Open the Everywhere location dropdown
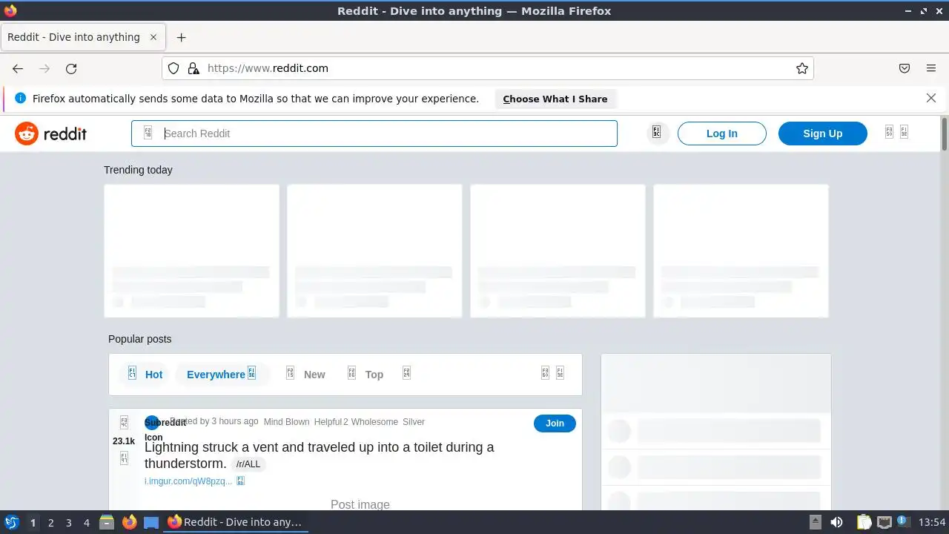The image size is (949, 534). click(222, 375)
